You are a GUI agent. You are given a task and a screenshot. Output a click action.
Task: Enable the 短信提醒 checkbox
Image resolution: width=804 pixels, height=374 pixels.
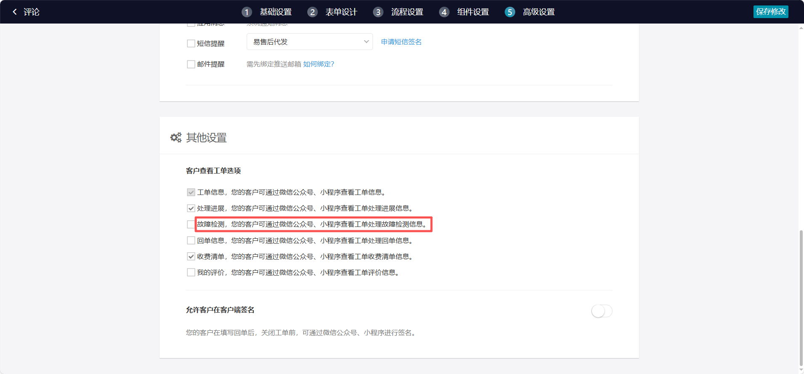(x=191, y=44)
